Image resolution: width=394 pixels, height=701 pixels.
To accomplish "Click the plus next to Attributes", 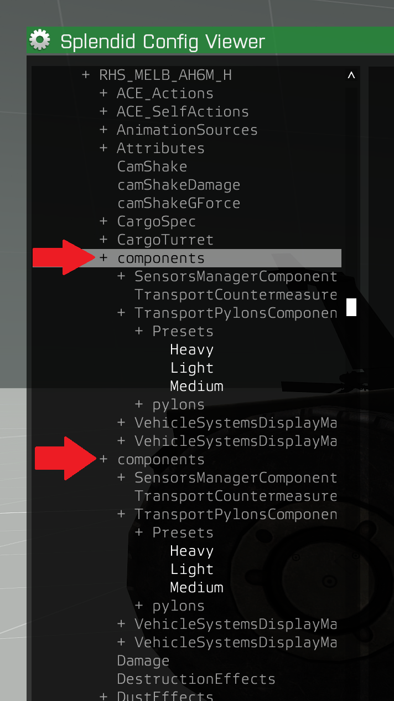I will point(103,148).
